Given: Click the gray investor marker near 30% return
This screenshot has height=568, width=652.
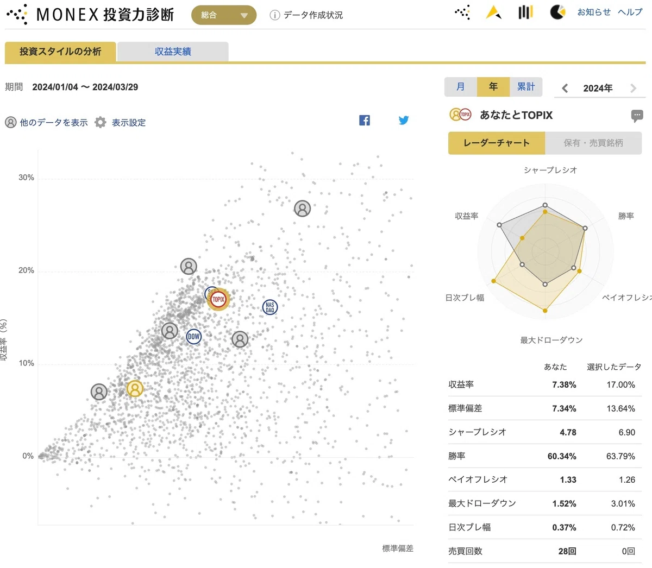Looking at the screenshot, I should (303, 208).
